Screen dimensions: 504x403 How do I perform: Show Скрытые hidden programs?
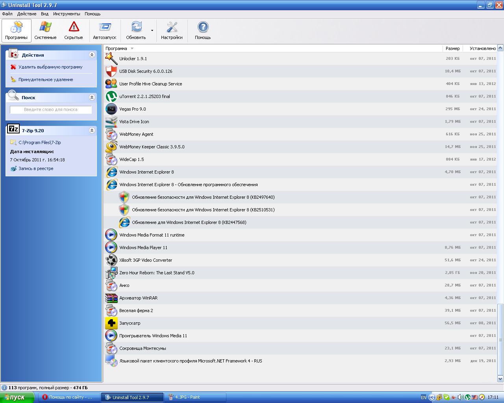(x=74, y=31)
